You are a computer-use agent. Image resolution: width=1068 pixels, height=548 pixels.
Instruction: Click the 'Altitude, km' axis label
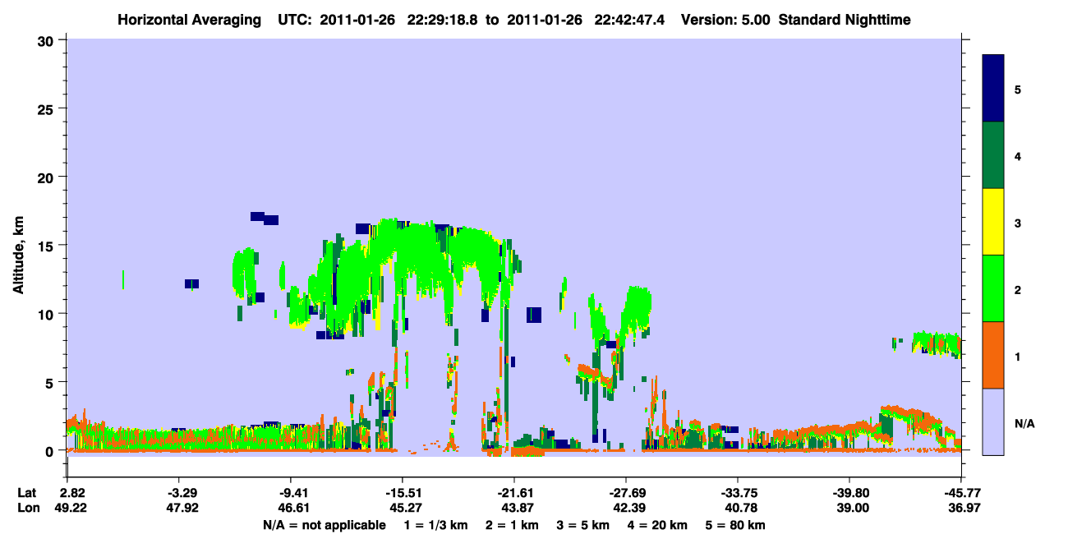[18, 254]
